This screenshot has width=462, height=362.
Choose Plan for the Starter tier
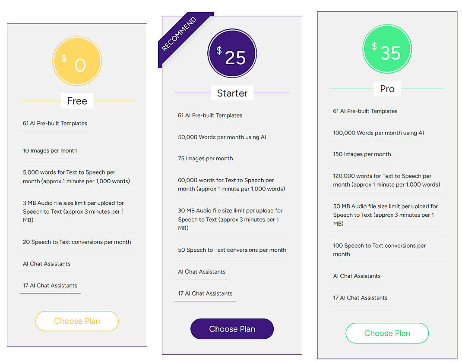click(x=232, y=329)
